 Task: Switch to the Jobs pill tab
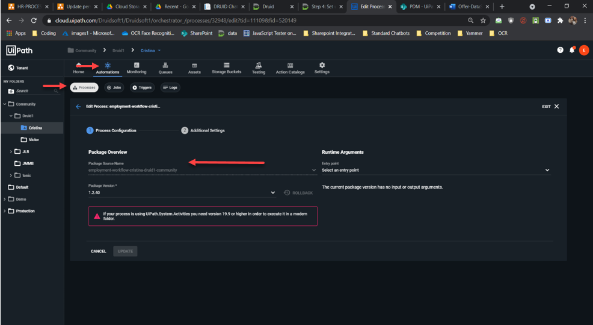click(114, 87)
